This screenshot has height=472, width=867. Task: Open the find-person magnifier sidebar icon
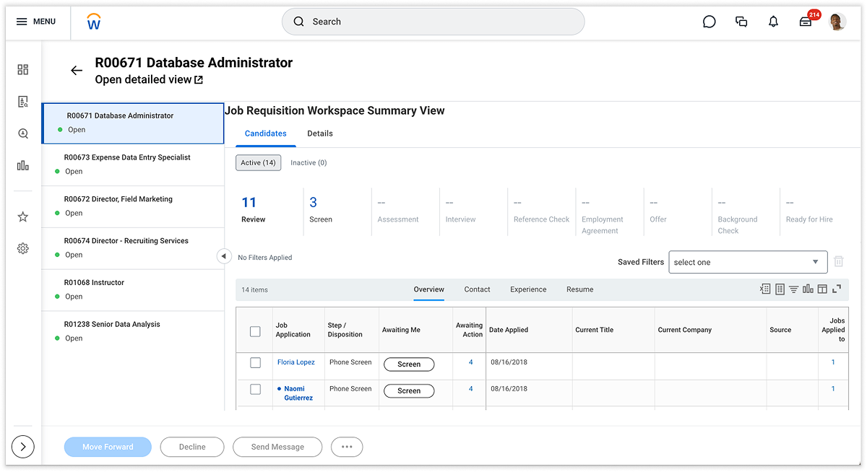(x=23, y=134)
